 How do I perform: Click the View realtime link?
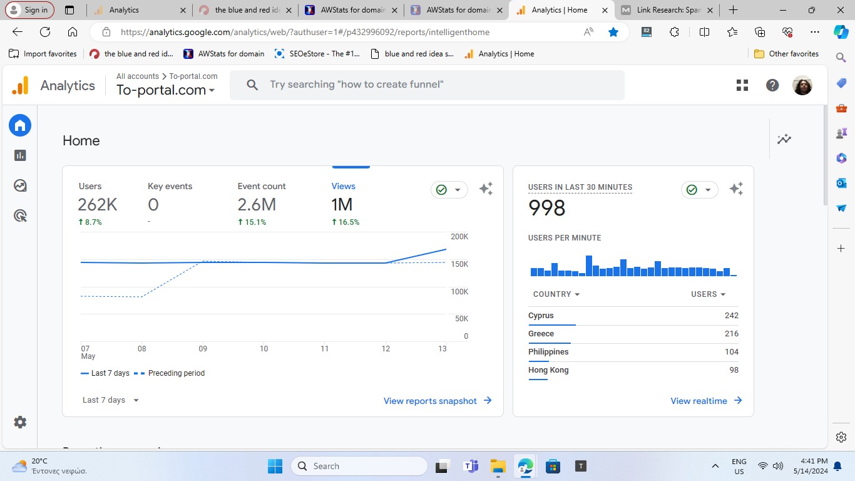705,401
